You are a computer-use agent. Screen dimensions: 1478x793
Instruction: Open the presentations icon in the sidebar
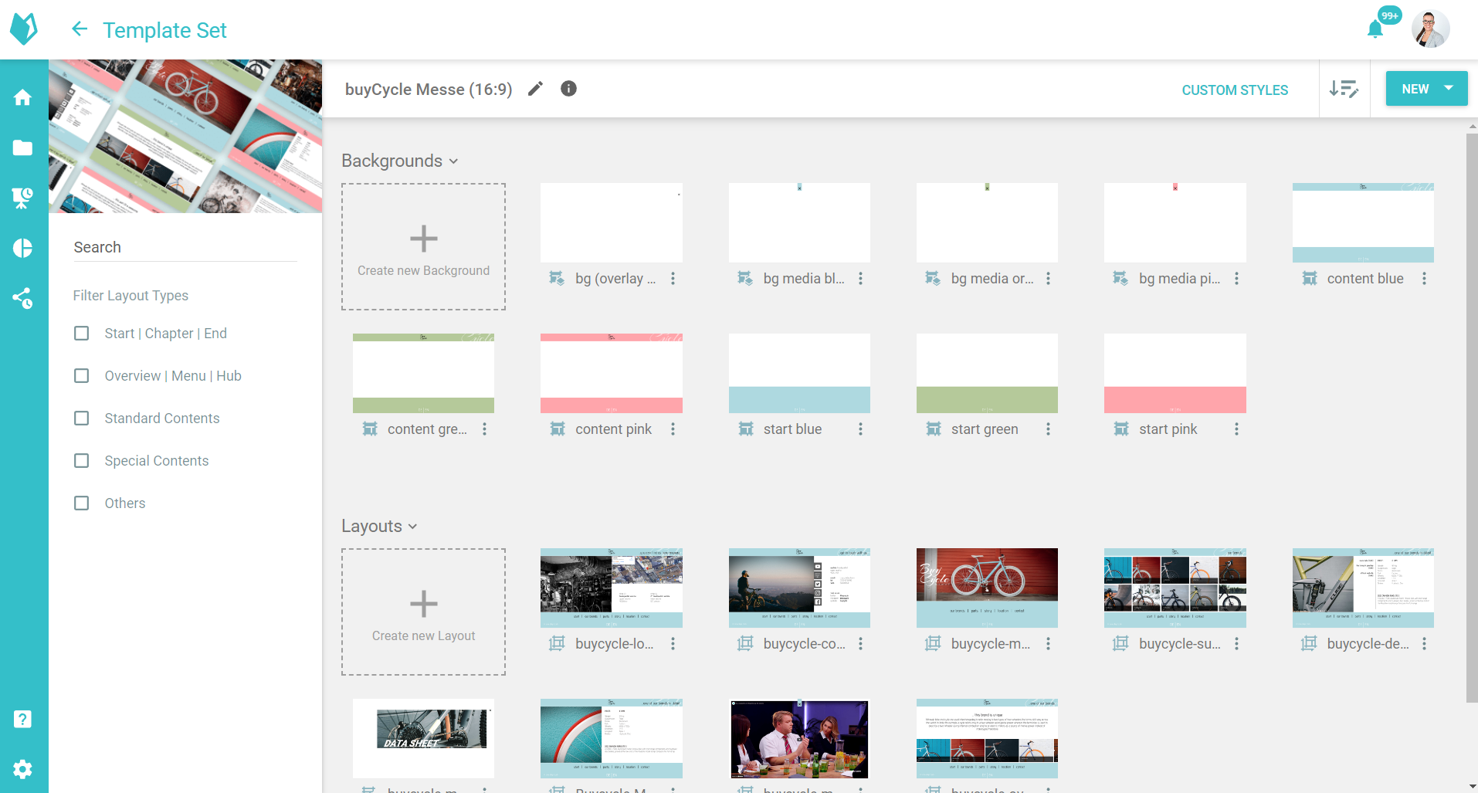coord(23,198)
